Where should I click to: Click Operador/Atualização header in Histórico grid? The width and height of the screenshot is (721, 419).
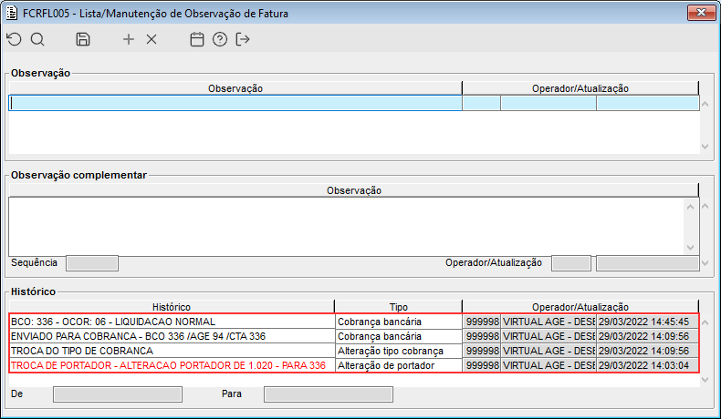pyautogui.click(x=580, y=307)
